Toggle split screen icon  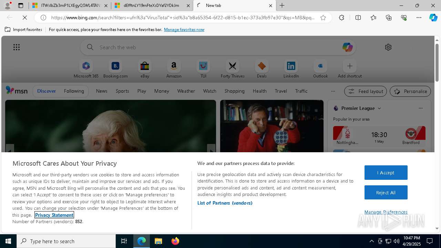(x=358, y=18)
